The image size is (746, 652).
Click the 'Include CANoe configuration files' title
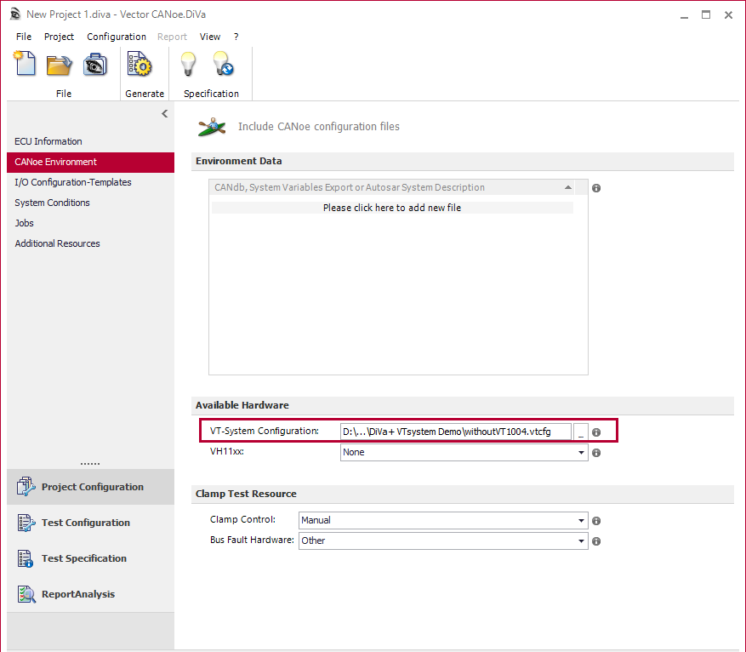[x=319, y=127]
